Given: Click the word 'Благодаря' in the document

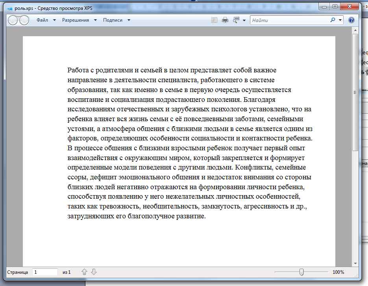Looking at the screenshot, I should [x=259, y=100].
